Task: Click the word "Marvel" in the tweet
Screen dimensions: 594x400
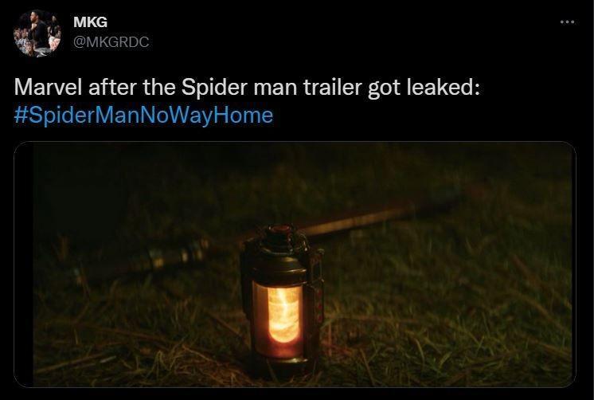Action: pyautogui.click(x=48, y=87)
